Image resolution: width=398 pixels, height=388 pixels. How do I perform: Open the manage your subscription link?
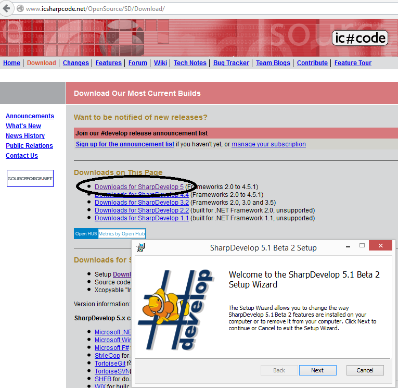[x=268, y=144]
